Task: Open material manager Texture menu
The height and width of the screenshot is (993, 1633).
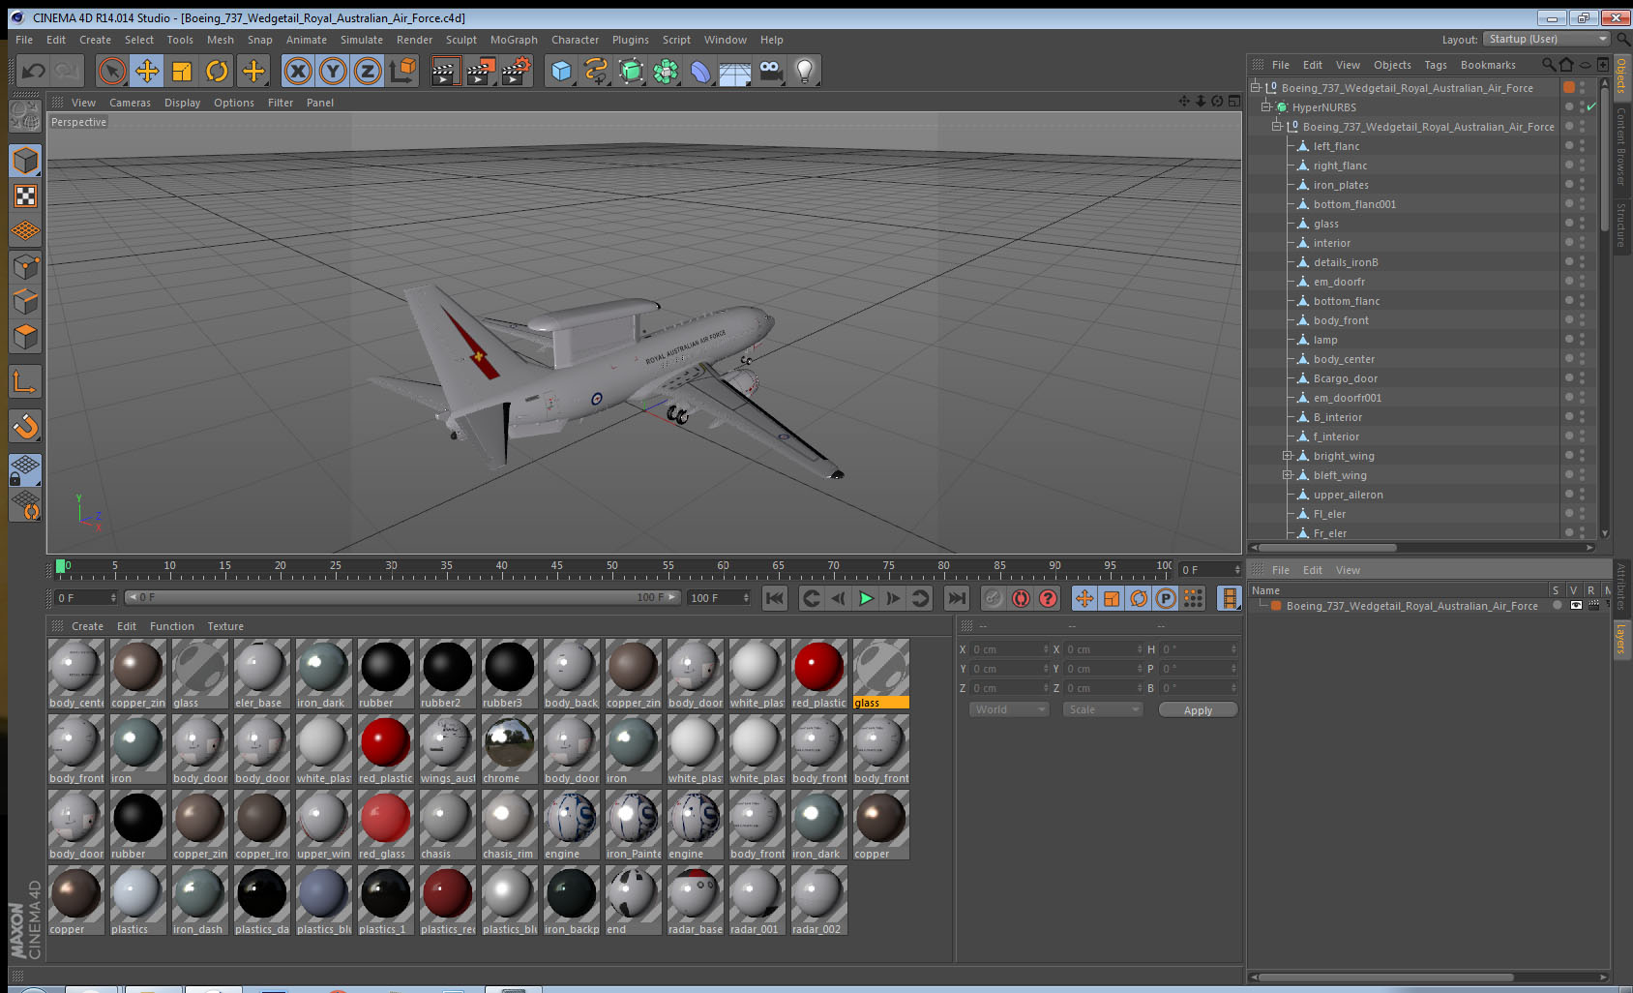Action: tap(225, 626)
